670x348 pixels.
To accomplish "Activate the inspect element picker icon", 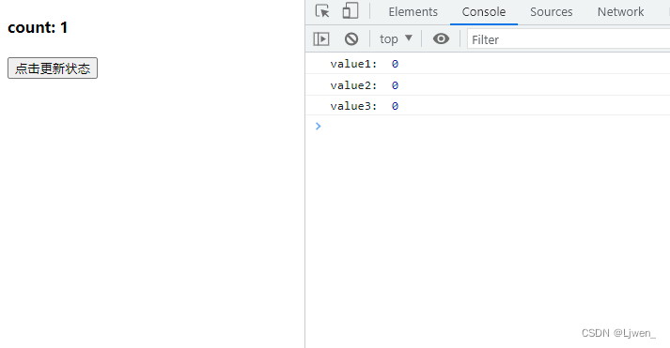I will tap(322, 11).
